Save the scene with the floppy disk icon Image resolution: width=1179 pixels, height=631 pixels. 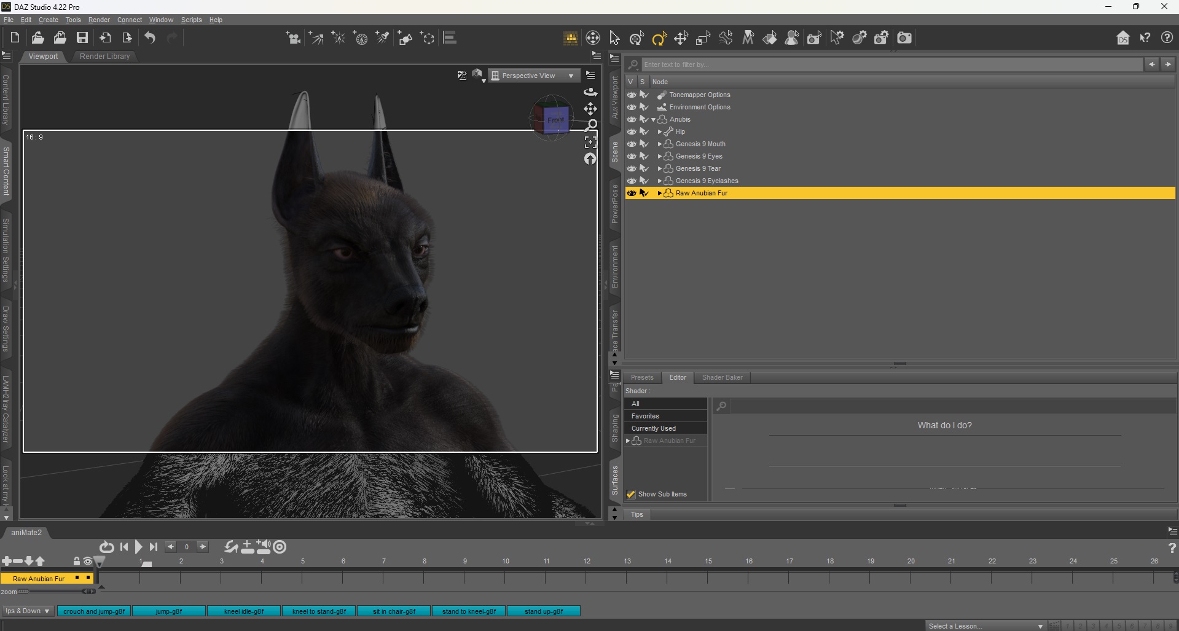click(82, 38)
